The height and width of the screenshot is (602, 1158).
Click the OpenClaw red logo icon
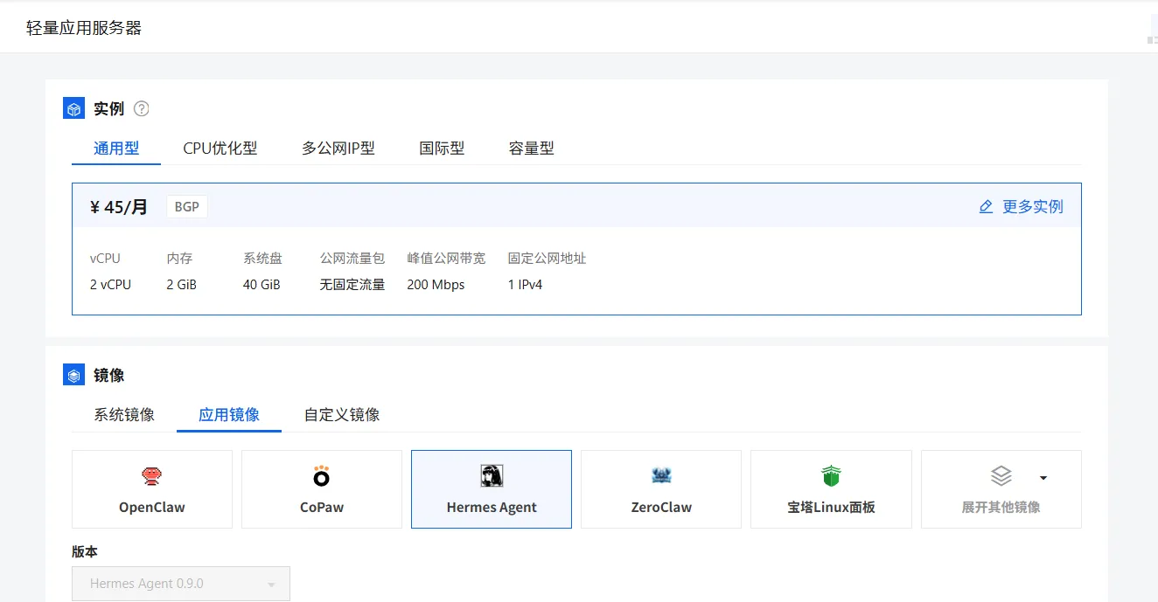coord(151,476)
